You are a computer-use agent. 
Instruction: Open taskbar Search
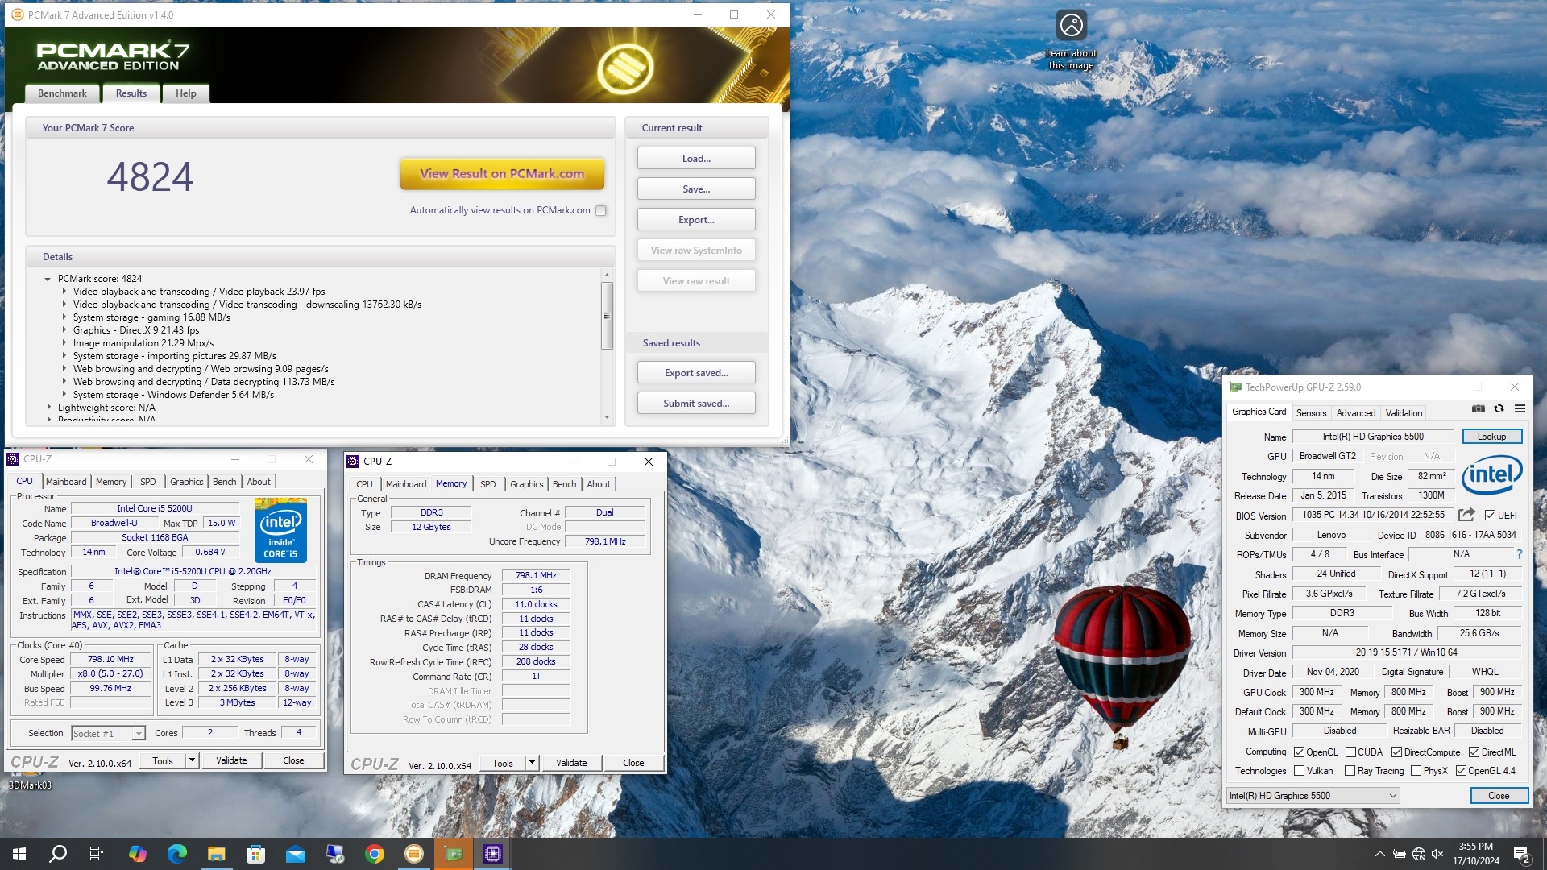coord(58,854)
